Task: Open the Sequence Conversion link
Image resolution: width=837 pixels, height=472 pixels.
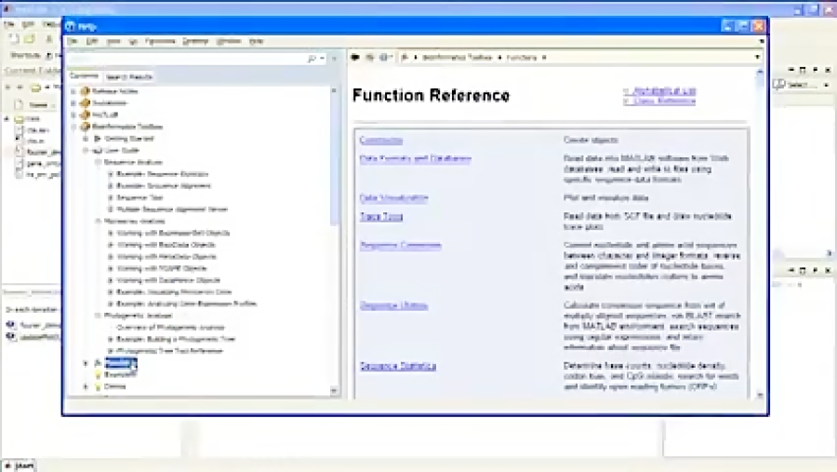Action: (400, 246)
